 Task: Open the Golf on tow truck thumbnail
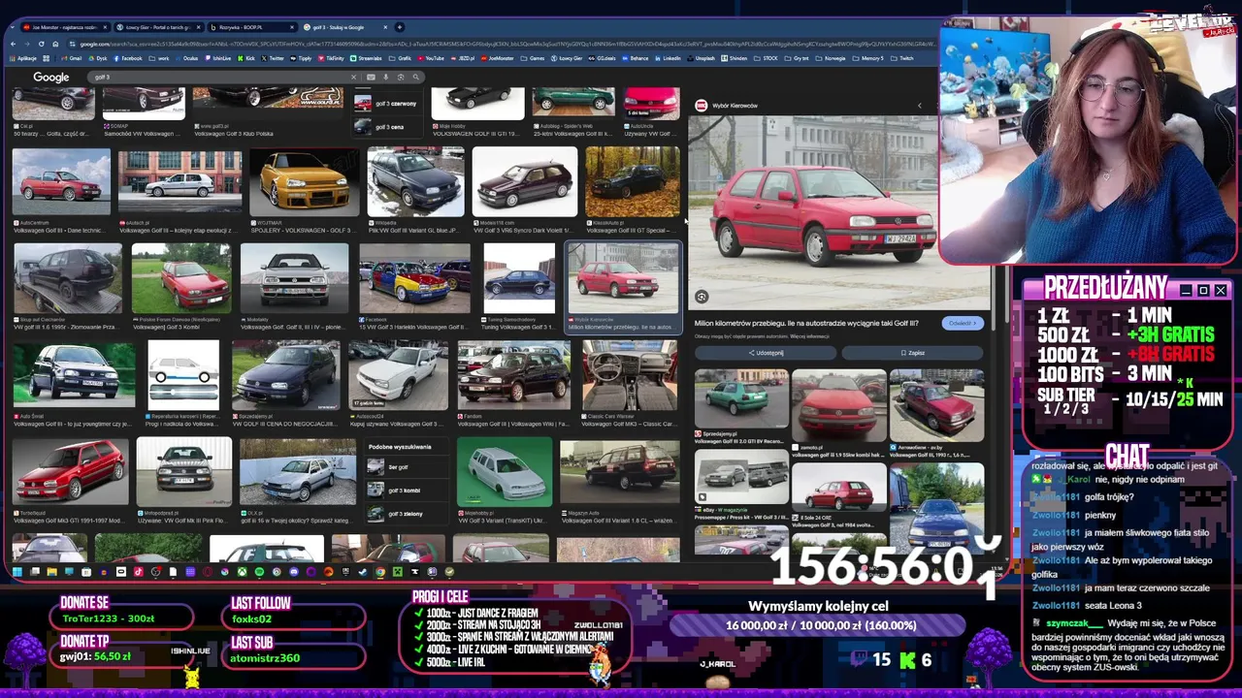pyautogui.click(x=67, y=277)
